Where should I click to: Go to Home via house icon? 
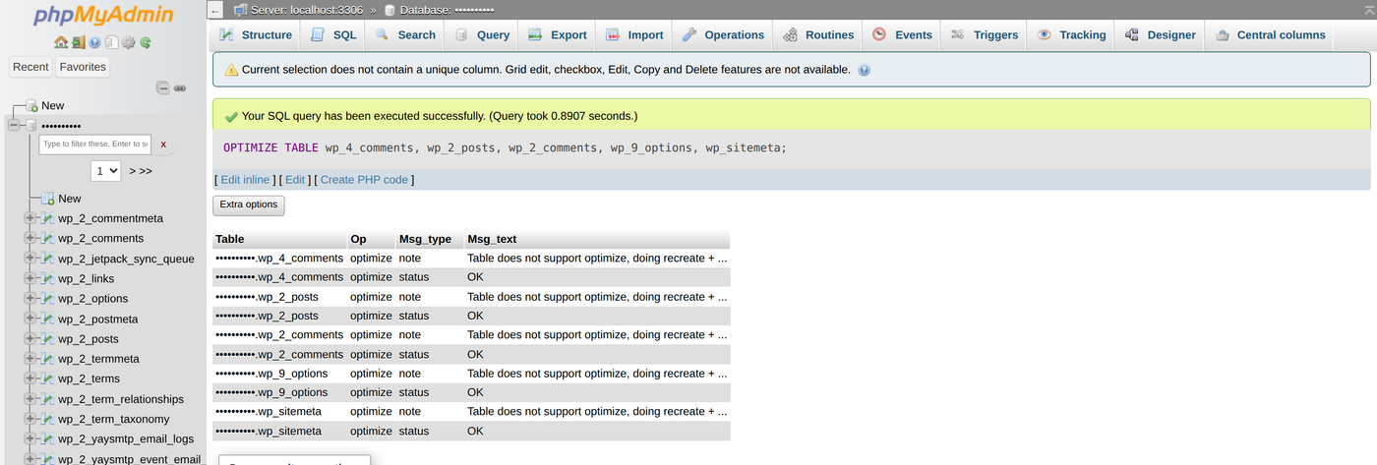click(61, 42)
